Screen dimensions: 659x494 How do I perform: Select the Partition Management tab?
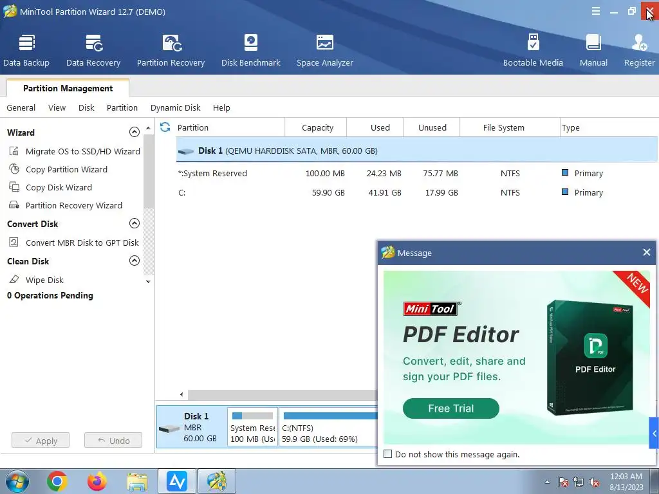pos(68,87)
